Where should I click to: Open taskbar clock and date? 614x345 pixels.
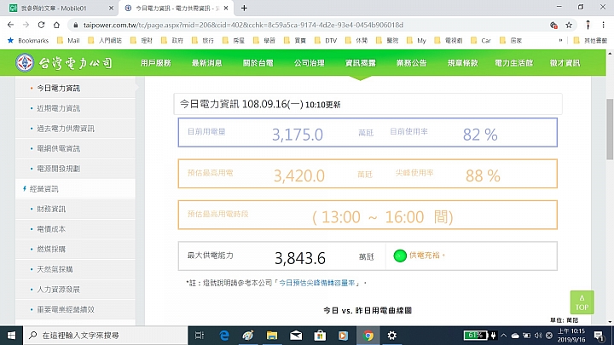571,336
